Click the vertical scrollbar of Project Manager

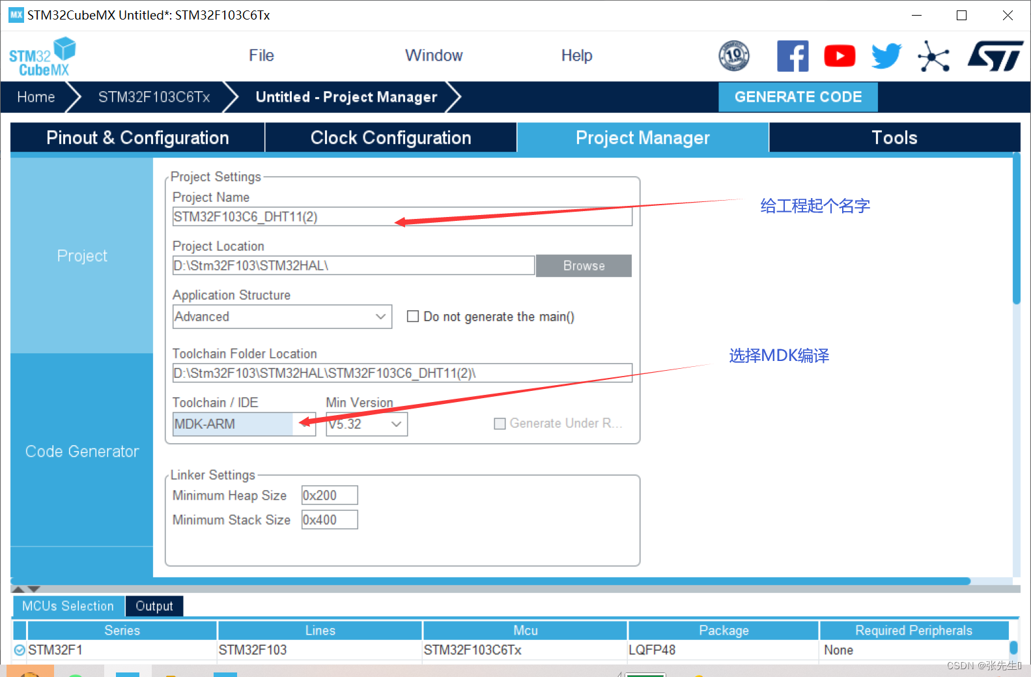(x=1016, y=228)
